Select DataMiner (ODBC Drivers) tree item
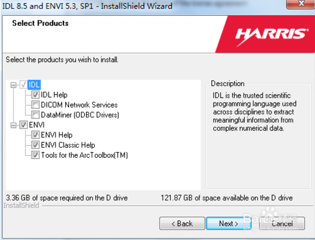315x240 pixels. [x=80, y=115]
